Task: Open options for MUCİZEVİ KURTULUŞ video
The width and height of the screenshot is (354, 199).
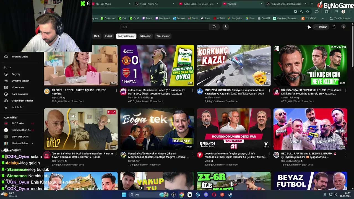Action: pyautogui.click(x=269, y=90)
